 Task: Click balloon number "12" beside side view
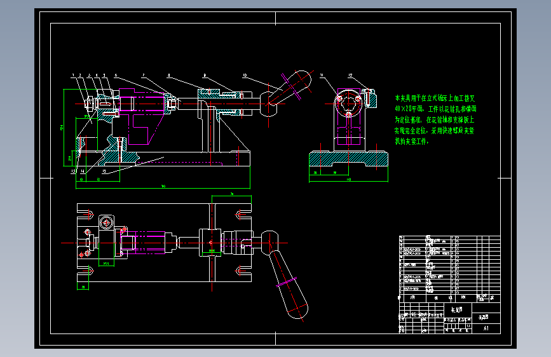[x=350, y=75]
